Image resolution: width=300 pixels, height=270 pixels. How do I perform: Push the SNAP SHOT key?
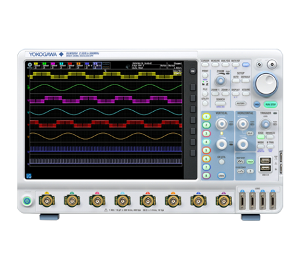240,162
